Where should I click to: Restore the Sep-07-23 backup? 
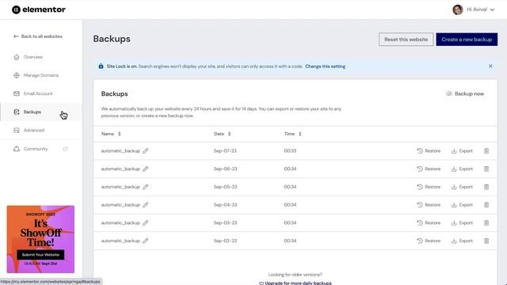click(x=429, y=151)
